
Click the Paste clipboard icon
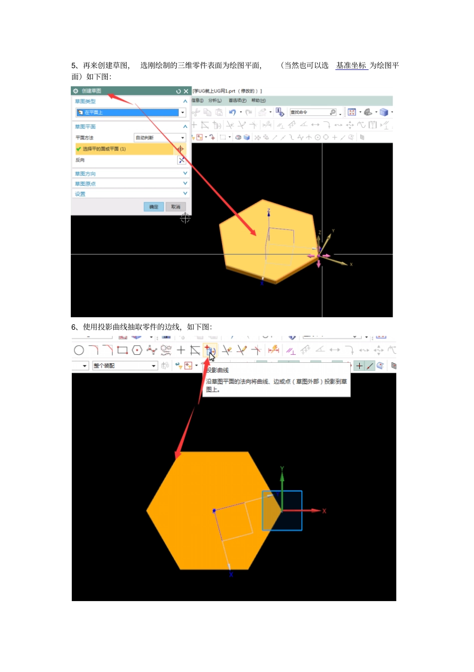tap(219, 112)
